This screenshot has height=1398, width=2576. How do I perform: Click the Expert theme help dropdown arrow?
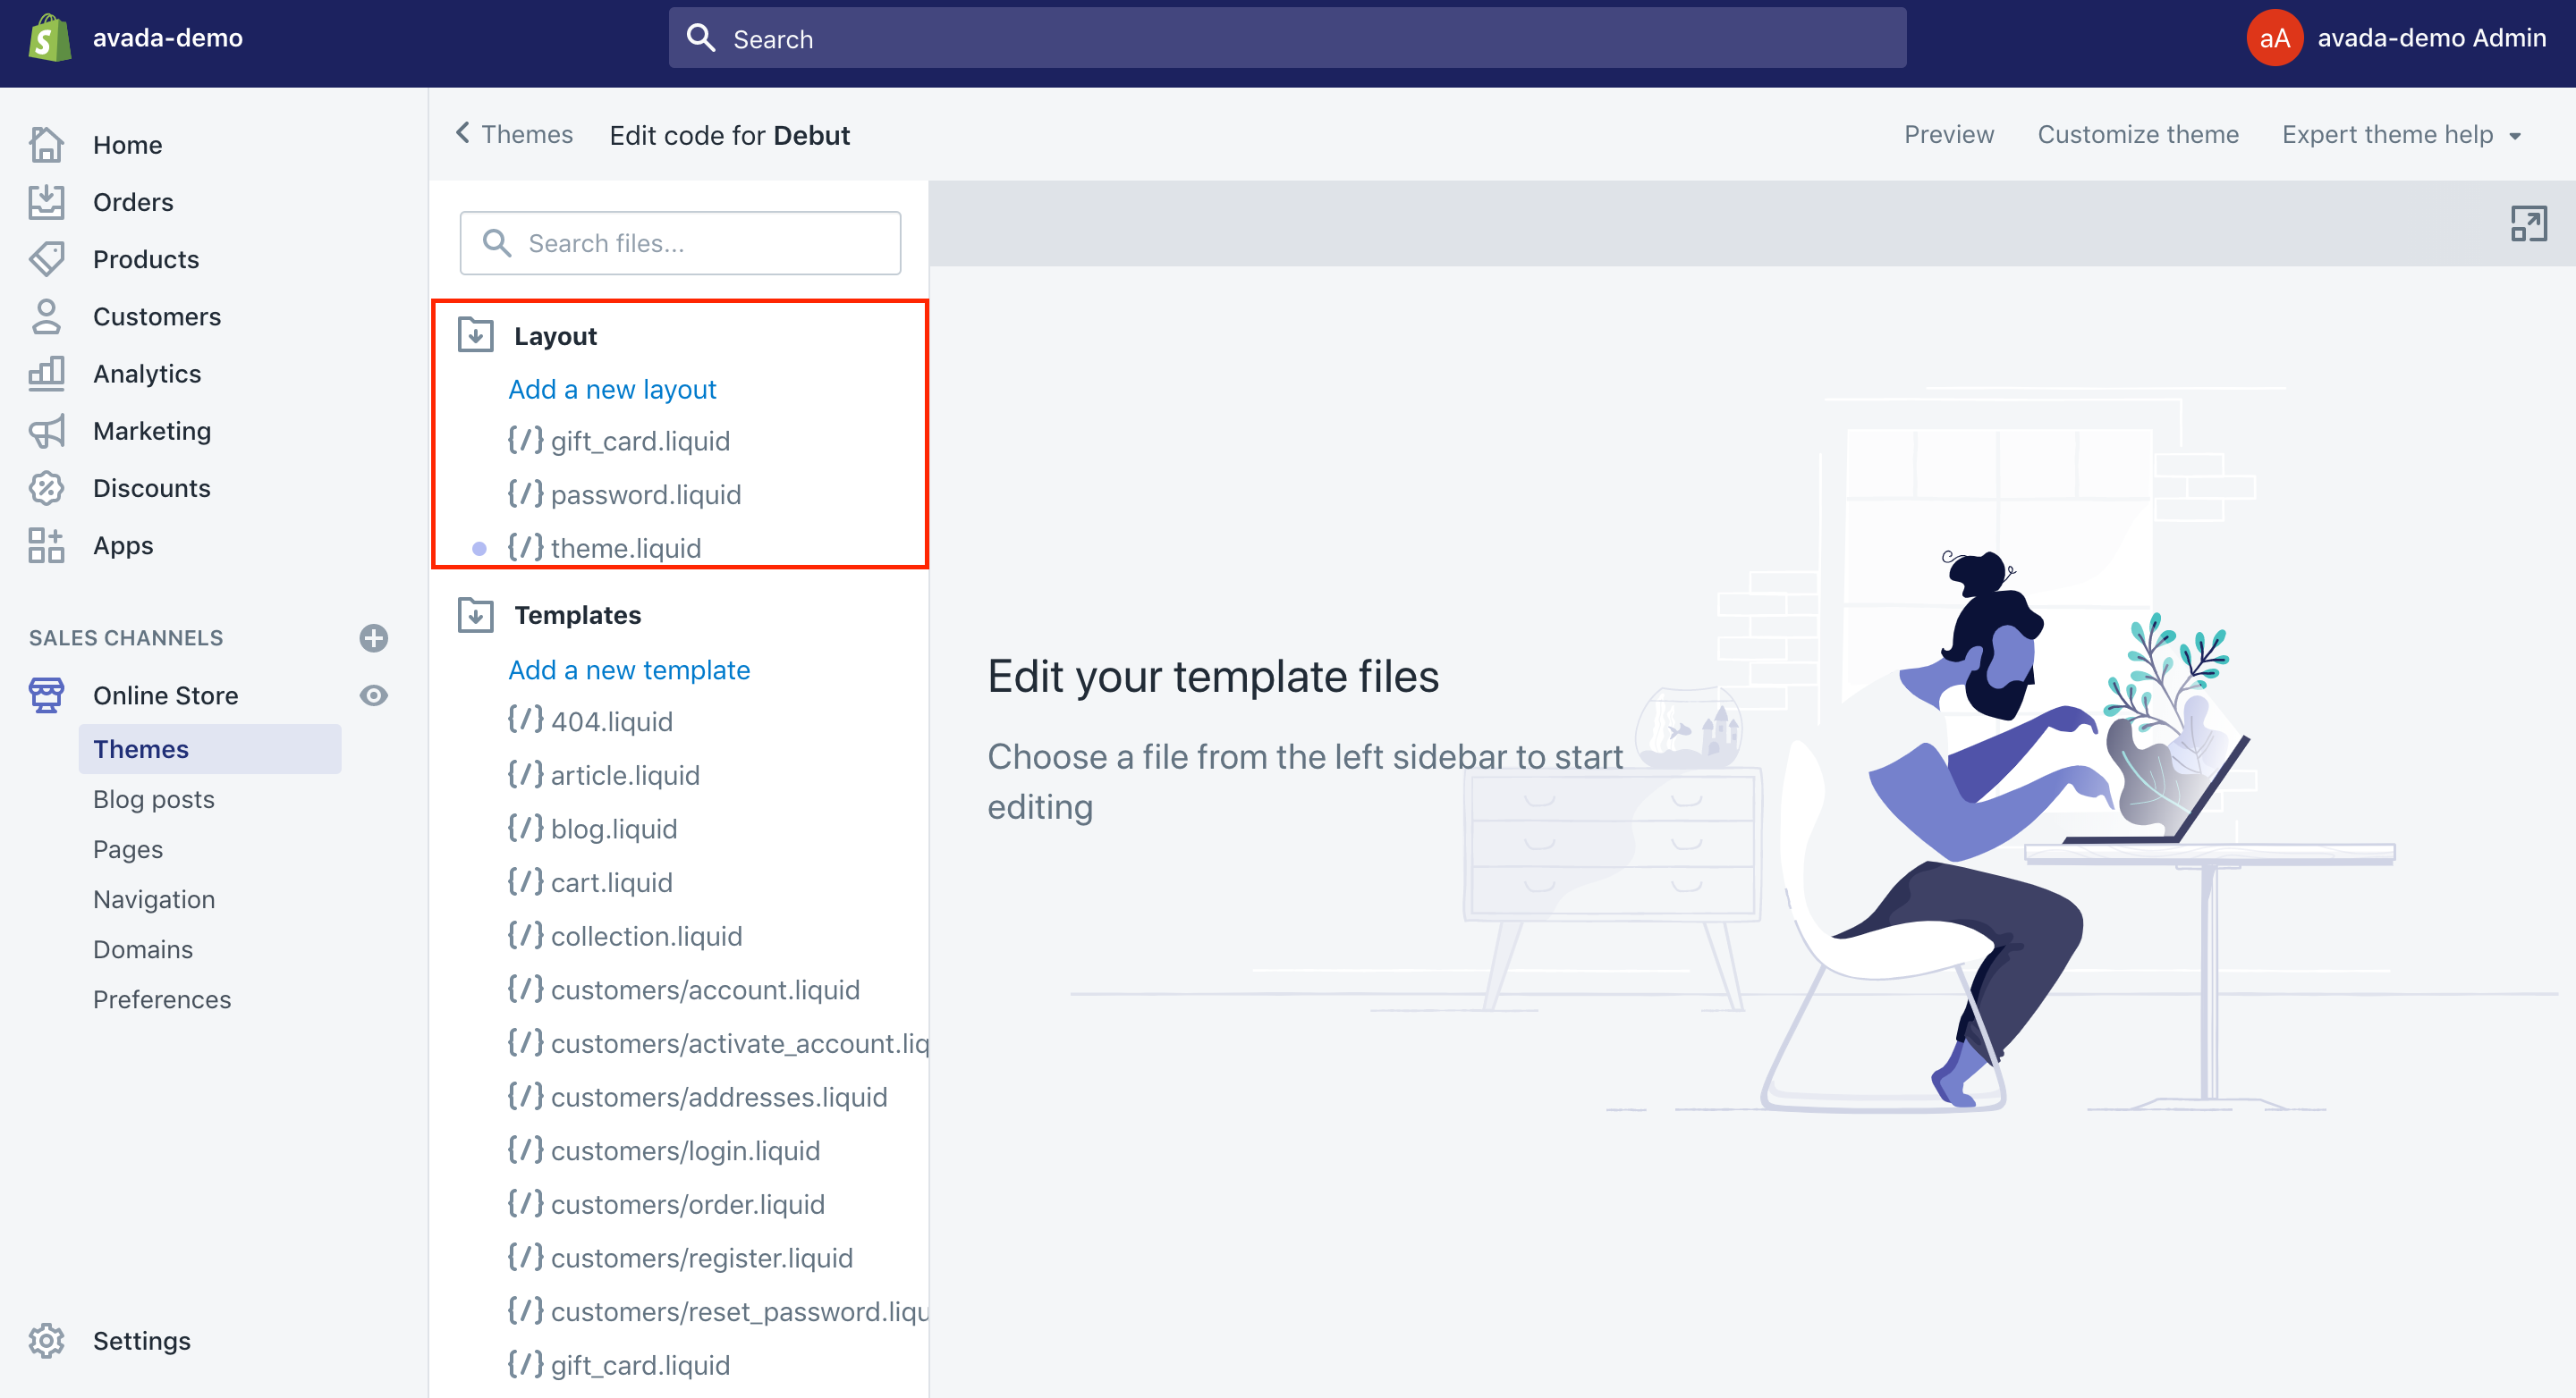pos(2518,134)
